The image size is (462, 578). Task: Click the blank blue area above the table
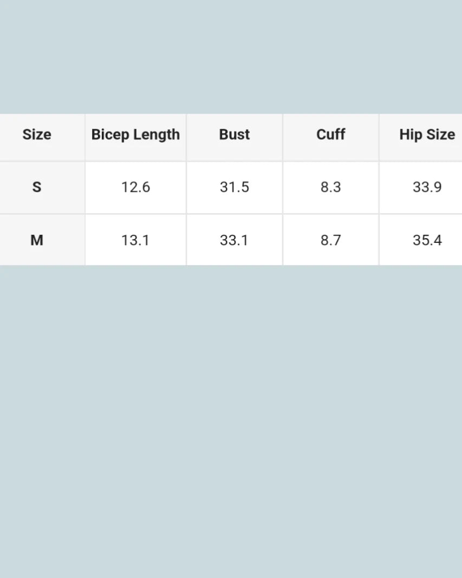[231, 54]
